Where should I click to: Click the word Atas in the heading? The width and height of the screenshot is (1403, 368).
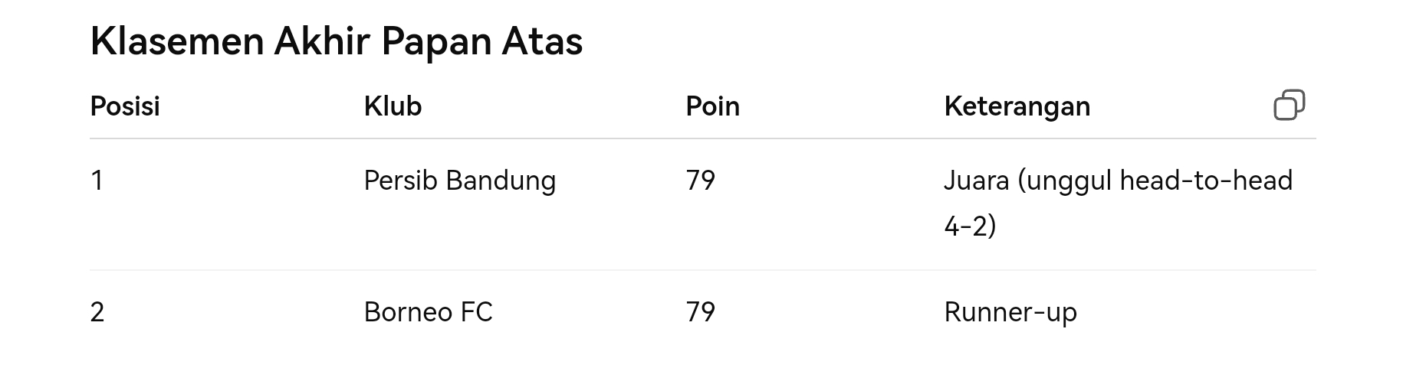click(542, 41)
